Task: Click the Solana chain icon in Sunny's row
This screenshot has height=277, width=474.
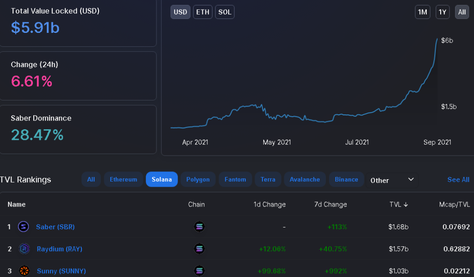Action: point(199,271)
